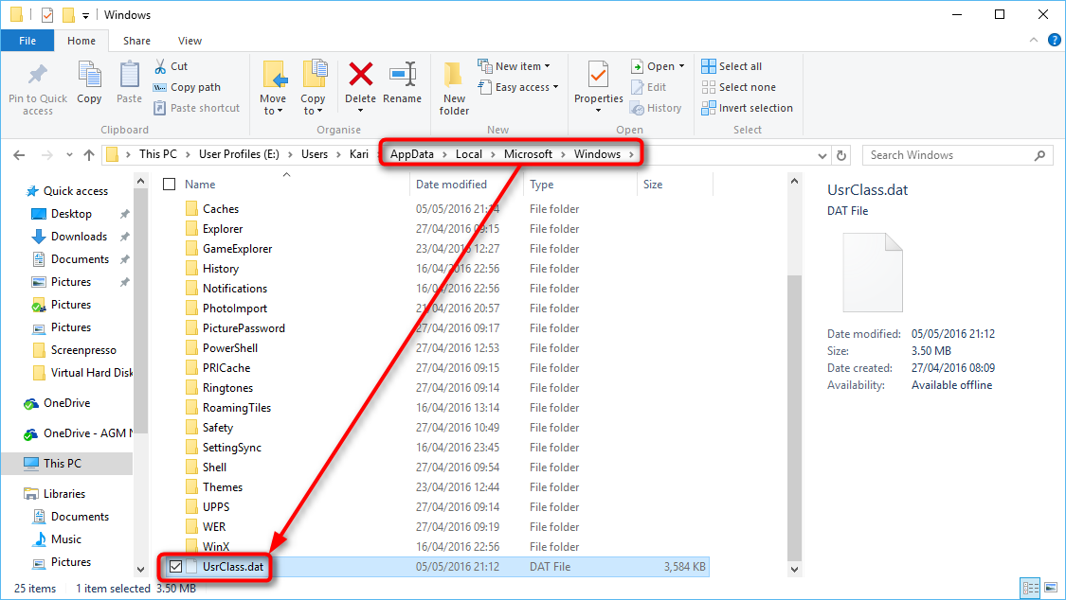Screen dimensions: 1066x600
Task: Open the dropdown arrow next to Open
Action: tap(682, 66)
